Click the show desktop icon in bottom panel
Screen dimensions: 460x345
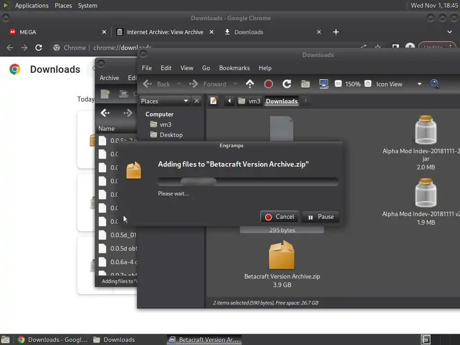point(5,340)
